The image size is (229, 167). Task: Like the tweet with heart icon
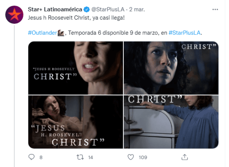[131, 157]
